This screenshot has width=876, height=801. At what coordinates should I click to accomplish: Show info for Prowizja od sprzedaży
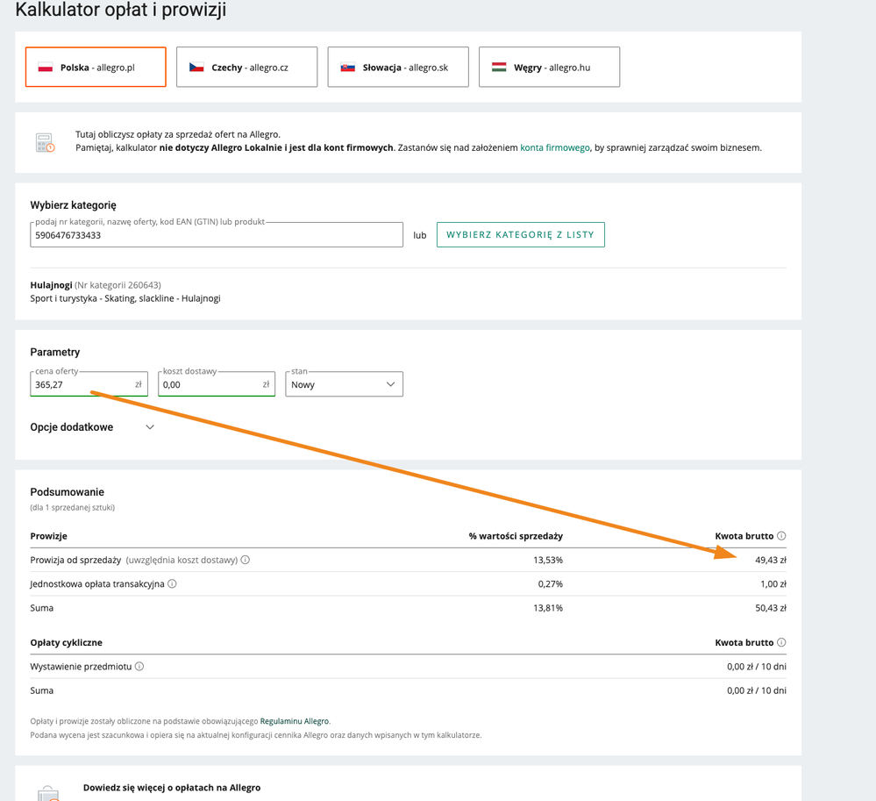[246, 560]
